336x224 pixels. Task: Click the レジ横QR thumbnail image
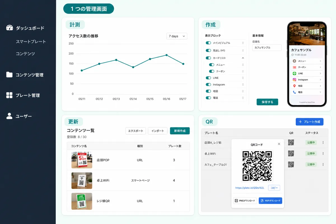[82, 201]
